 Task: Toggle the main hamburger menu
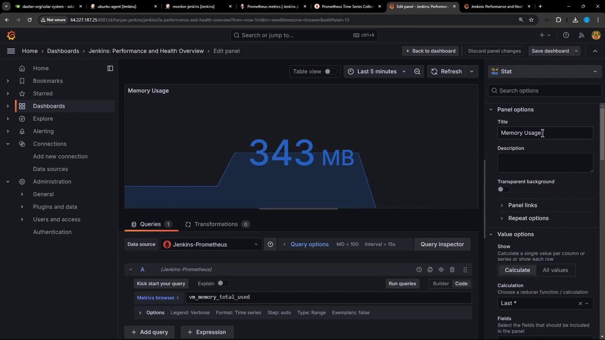[11, 51]
